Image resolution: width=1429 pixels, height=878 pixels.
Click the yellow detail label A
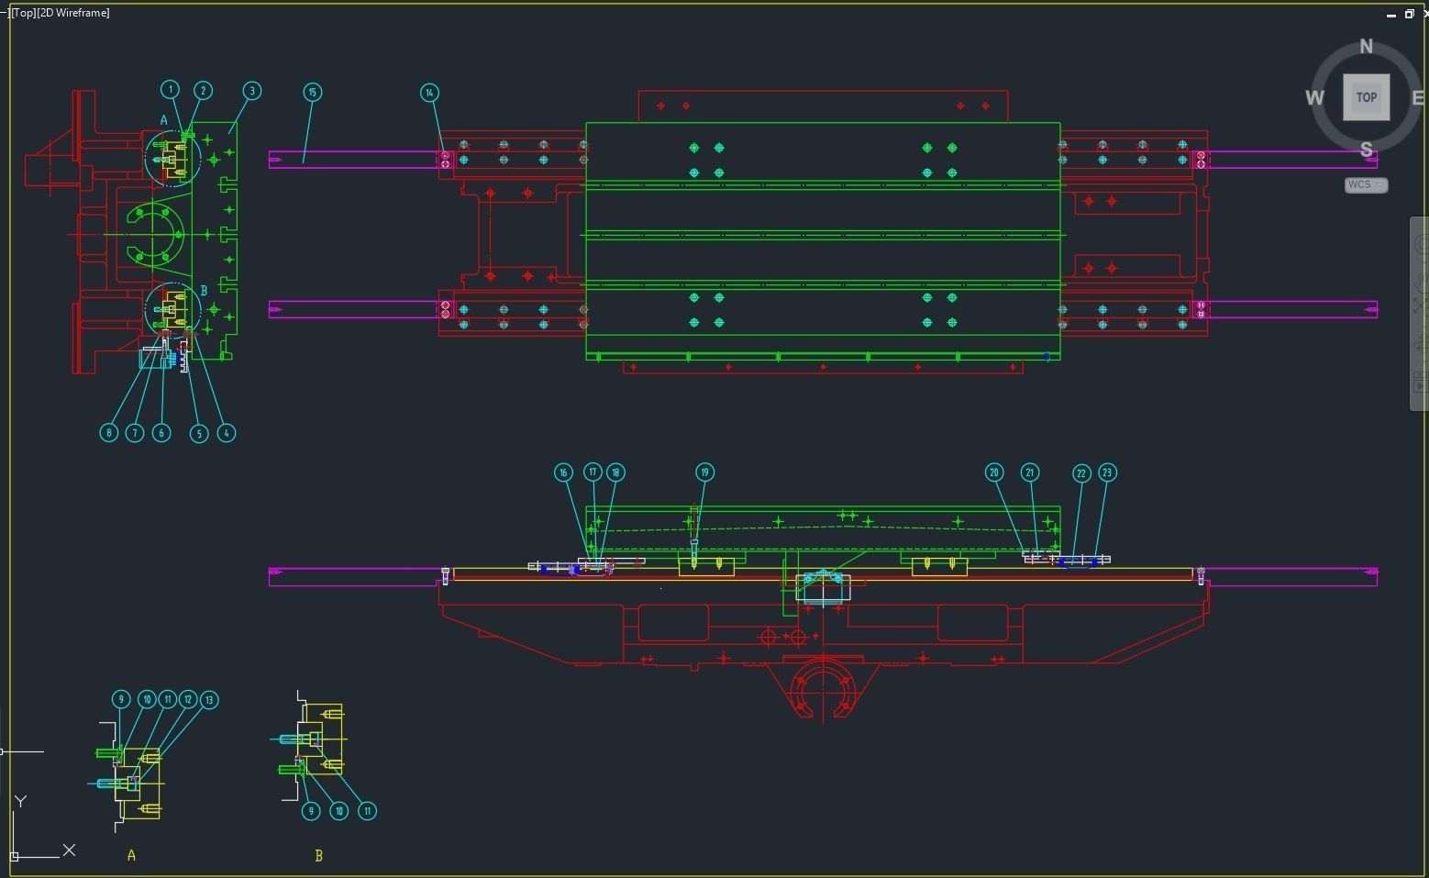coord(132,855)
